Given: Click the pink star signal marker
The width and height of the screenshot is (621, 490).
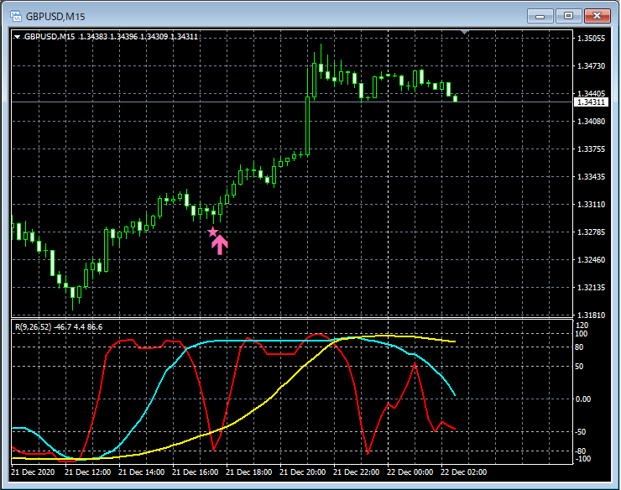Looking at the screenshot, I should [x=212, y=232].
